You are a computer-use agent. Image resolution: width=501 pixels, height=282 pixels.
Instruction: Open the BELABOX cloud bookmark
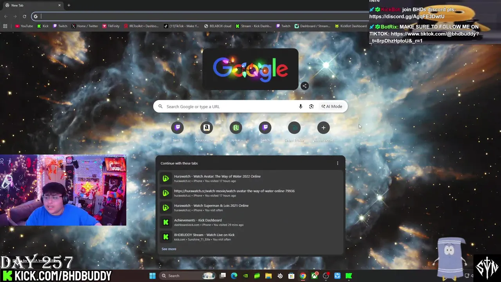(218, 26)
